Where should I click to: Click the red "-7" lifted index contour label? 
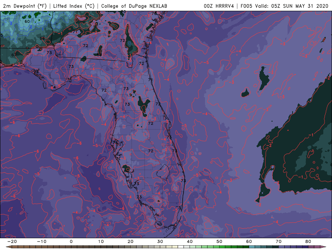click(x=41, y=113)
